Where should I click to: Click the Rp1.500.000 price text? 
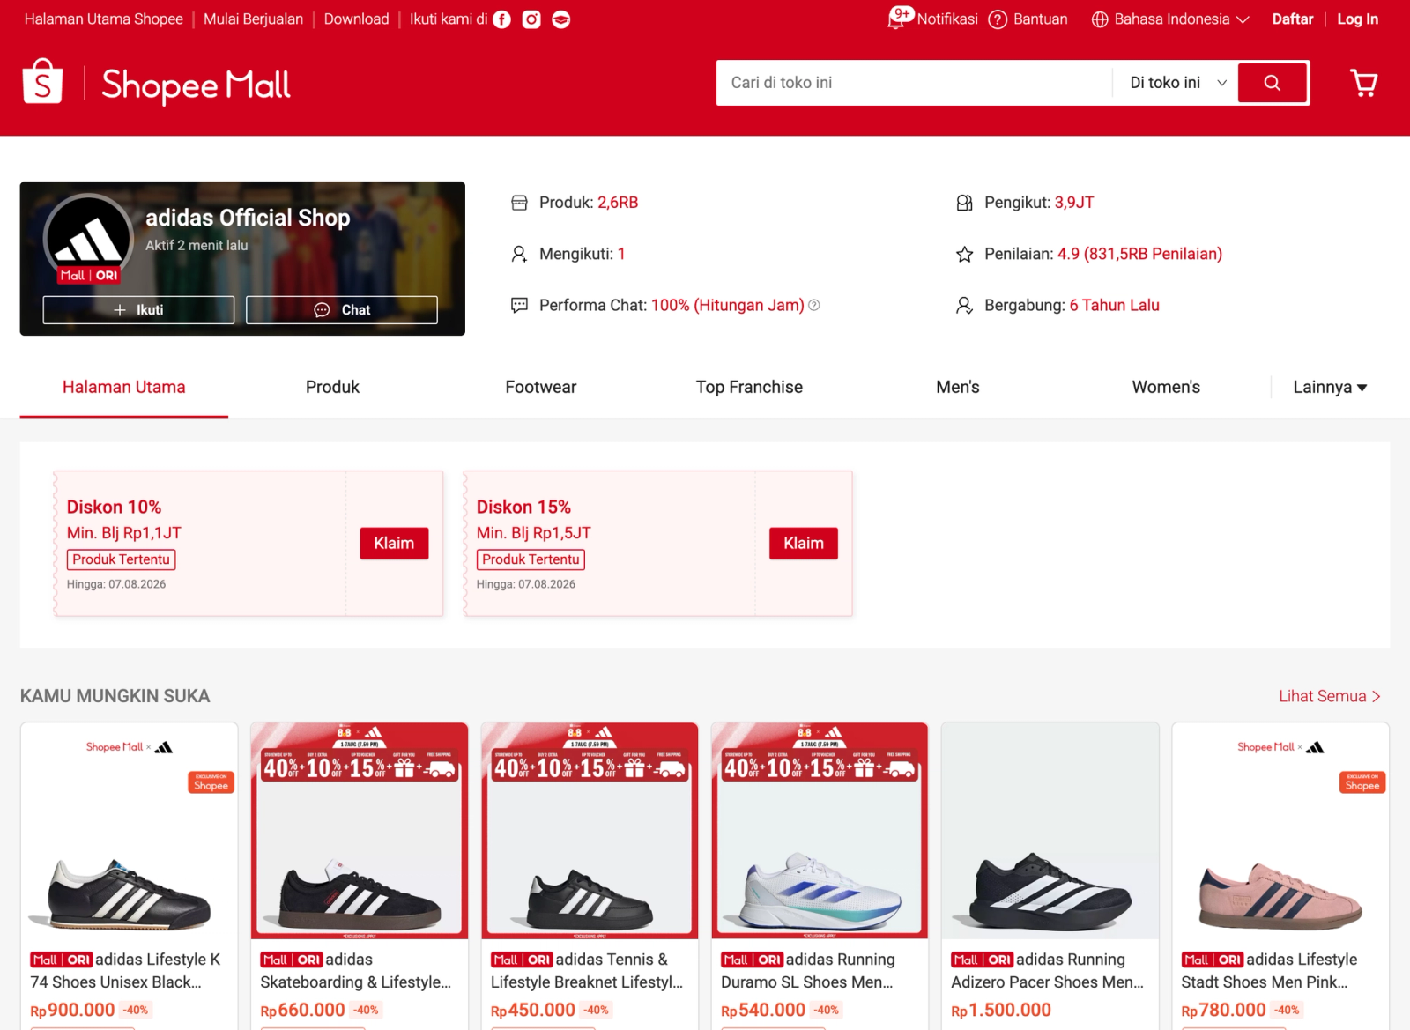1001,1010
